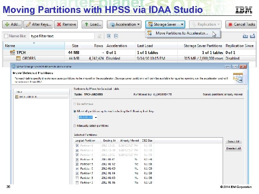Image resolution: width=259 pixels, height=194 pixels.
Task: Click the dialog title bar window icon
Action: point(14,67)
